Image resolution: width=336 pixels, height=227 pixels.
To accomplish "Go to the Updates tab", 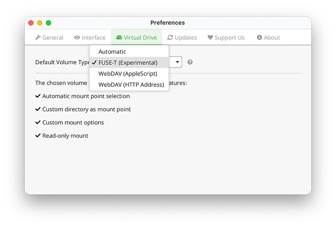I will (182, 37).
